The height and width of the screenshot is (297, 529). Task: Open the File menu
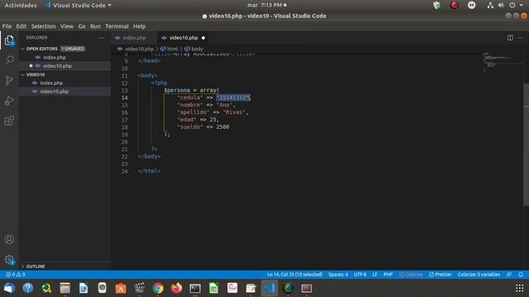(x=7, y=26)
